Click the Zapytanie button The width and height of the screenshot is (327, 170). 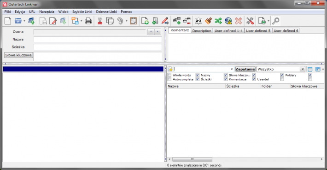[245, 69]
